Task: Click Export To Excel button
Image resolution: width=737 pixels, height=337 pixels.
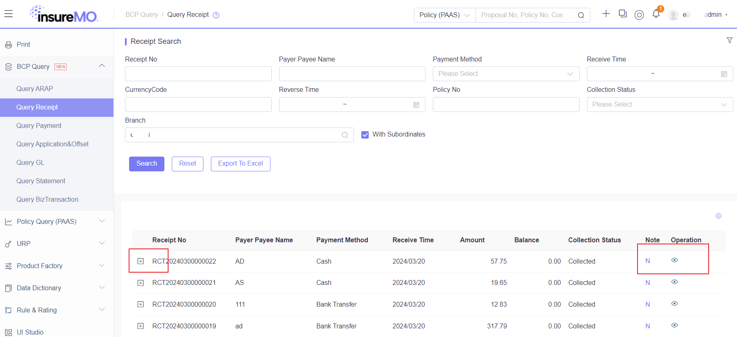Action: click(x=240, y=164)
